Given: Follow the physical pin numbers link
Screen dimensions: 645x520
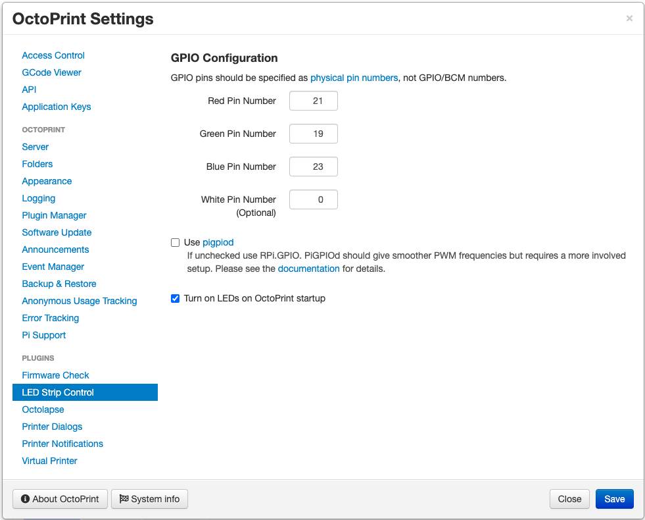Looking at the screenshot, I should point(354,78).
